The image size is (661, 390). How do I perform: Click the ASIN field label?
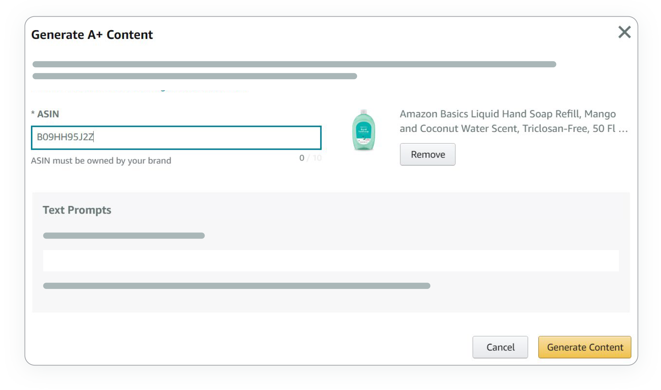point(45,114)
